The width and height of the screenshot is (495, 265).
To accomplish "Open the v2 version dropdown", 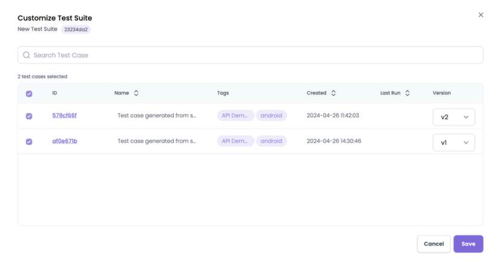I will point(453,117).
